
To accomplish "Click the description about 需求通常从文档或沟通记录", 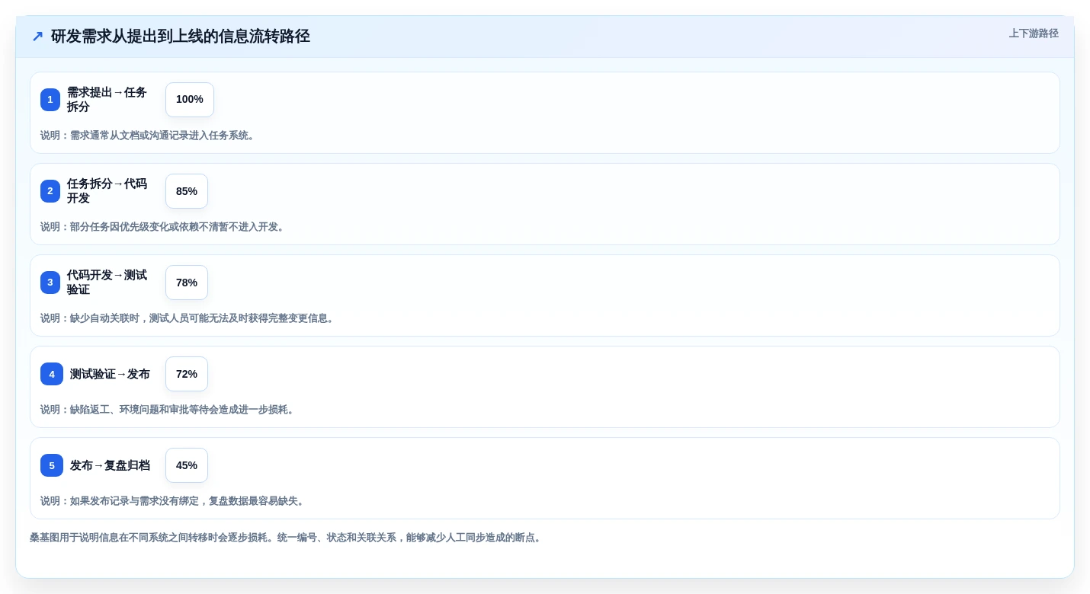I will click(149, 136).
